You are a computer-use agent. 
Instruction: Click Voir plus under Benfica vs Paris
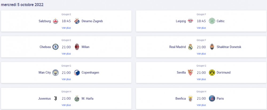click(x=201, y=105)
